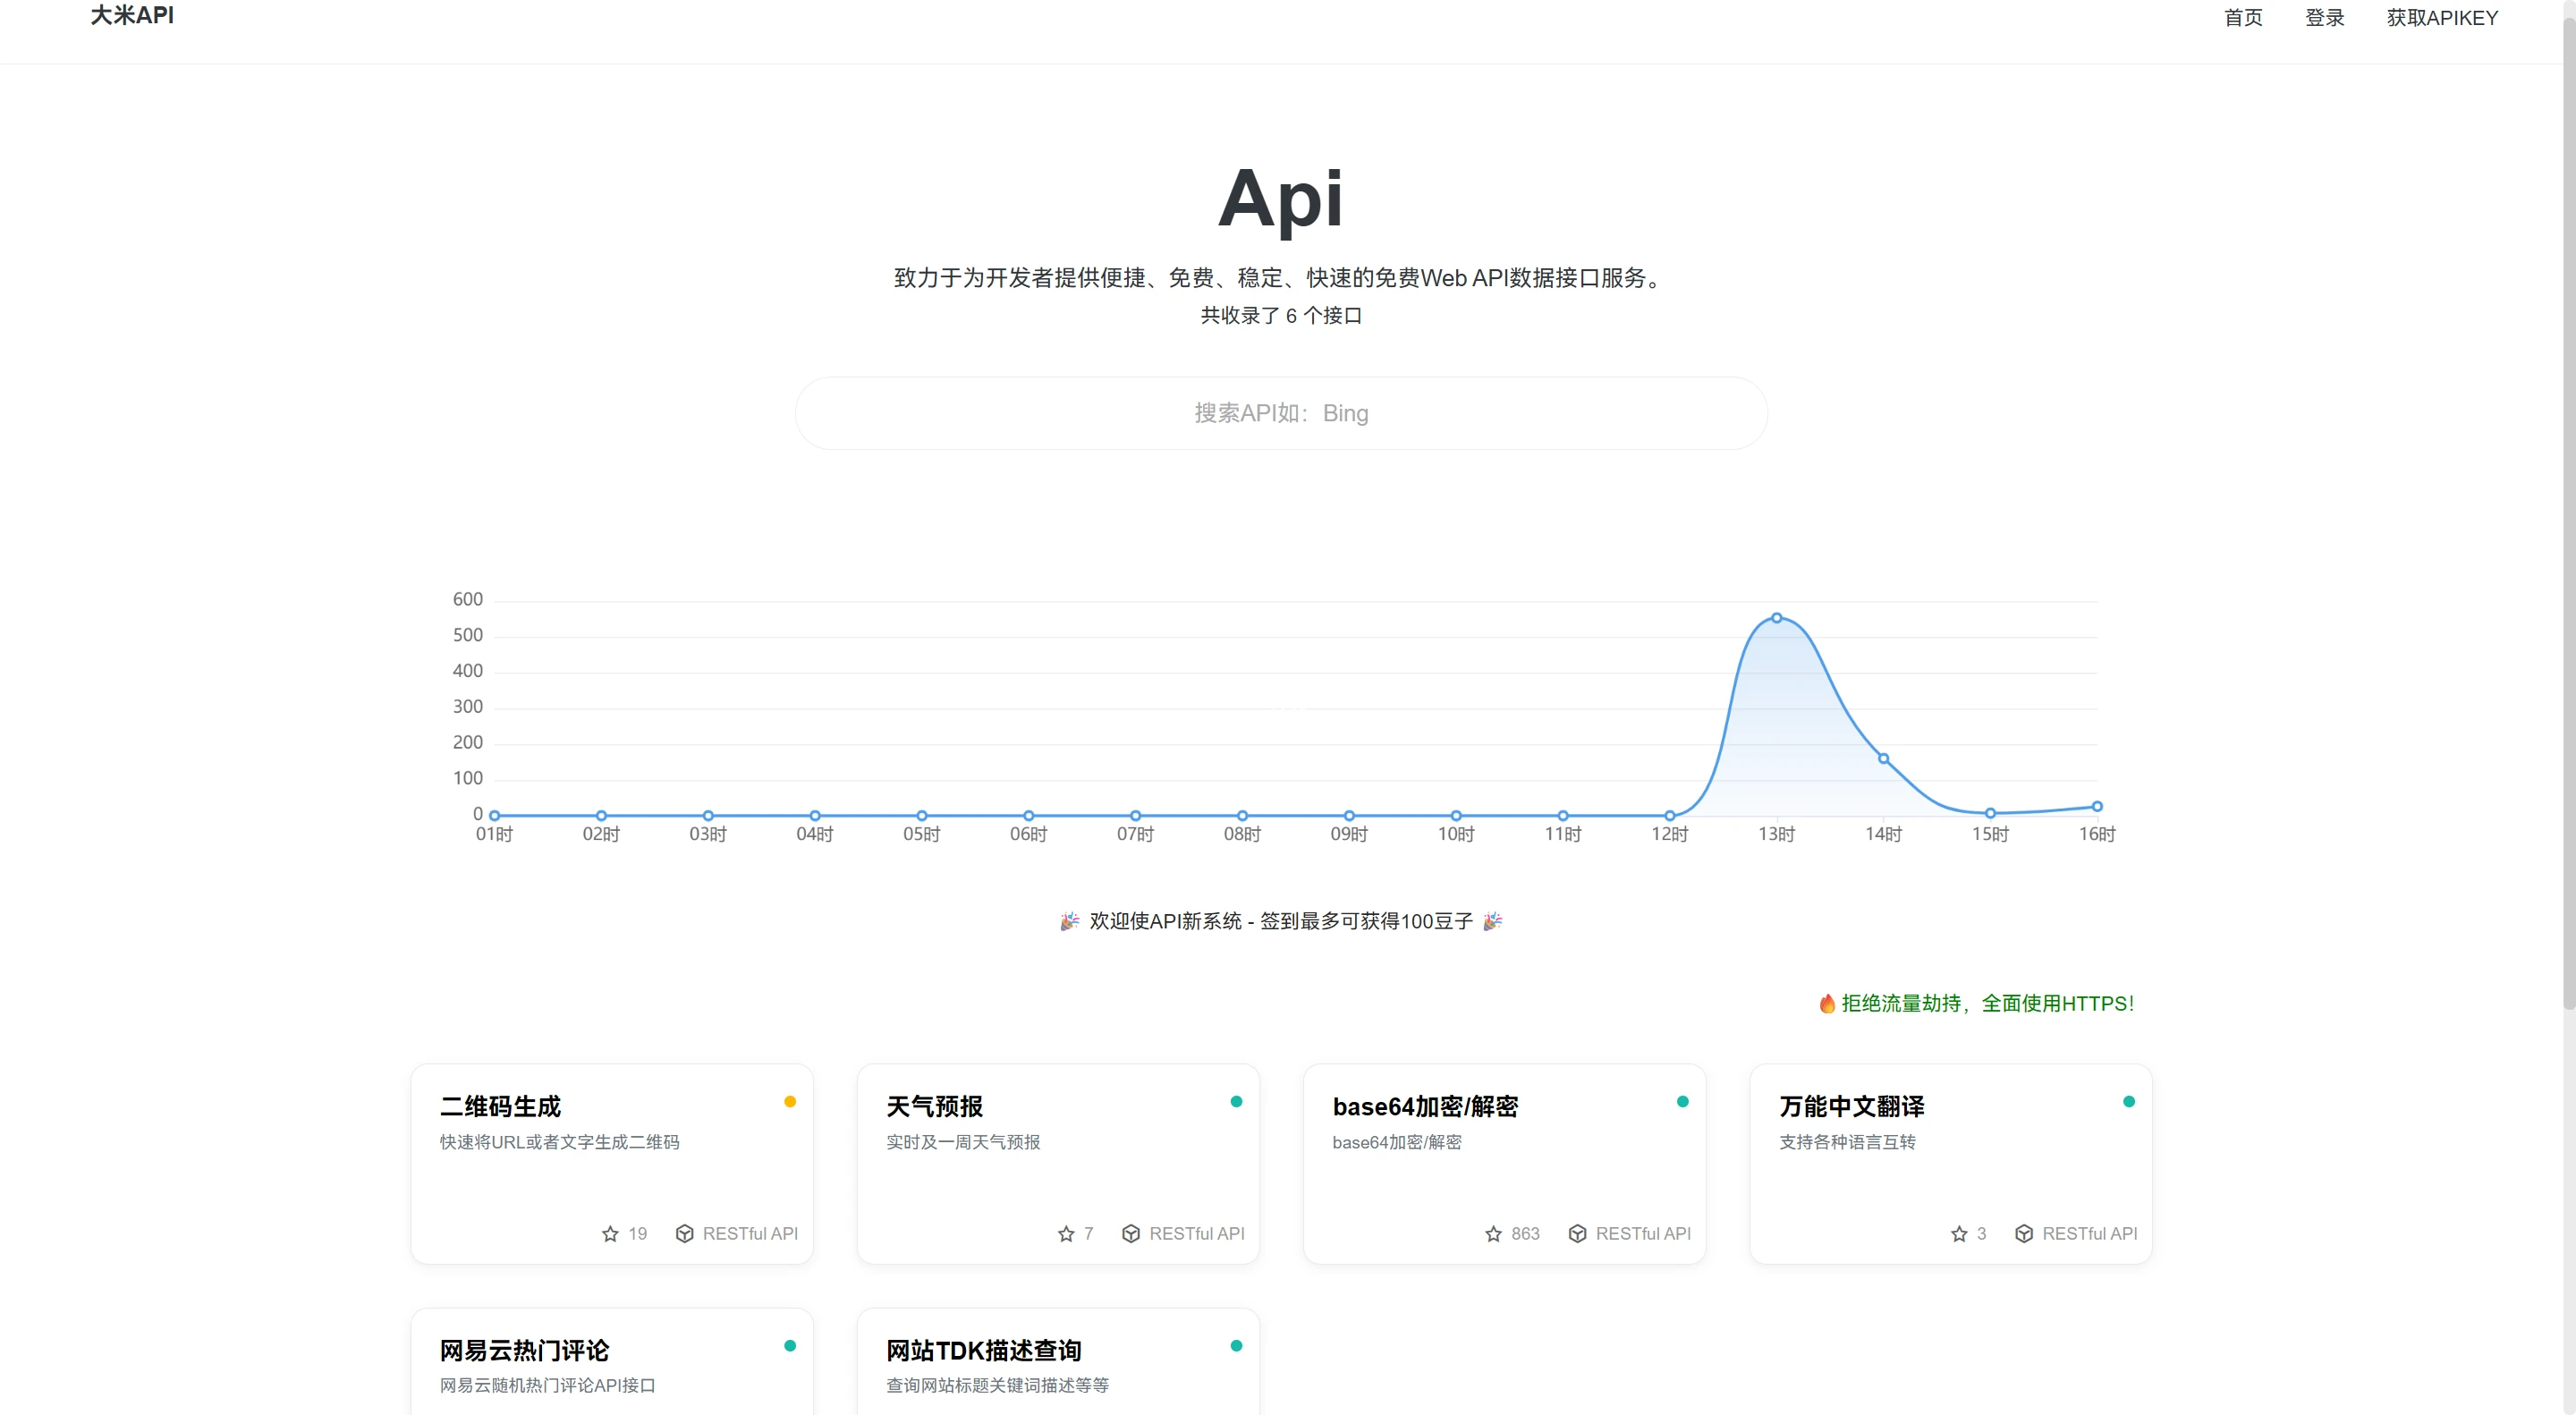
Task: Open the base64加密/解密 API card
Action: 1505,1164
